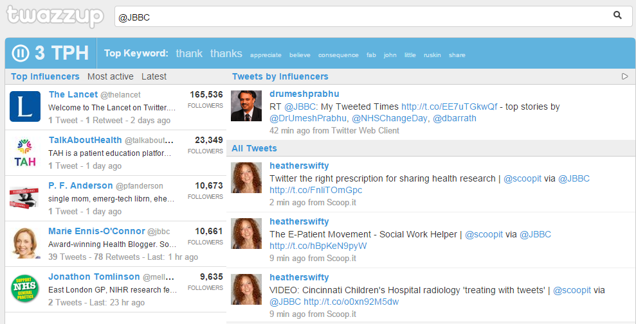Click the 'fab' keyword
This screenshot has width=636, height=324.
click(x=371, y=55)
